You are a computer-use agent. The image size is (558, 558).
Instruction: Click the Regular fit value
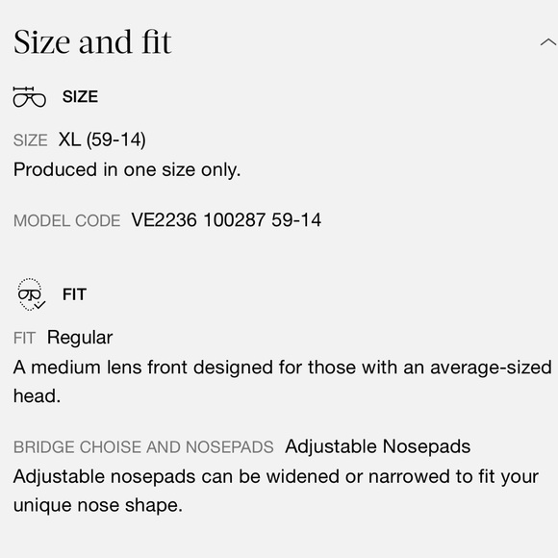click(80, 338)
